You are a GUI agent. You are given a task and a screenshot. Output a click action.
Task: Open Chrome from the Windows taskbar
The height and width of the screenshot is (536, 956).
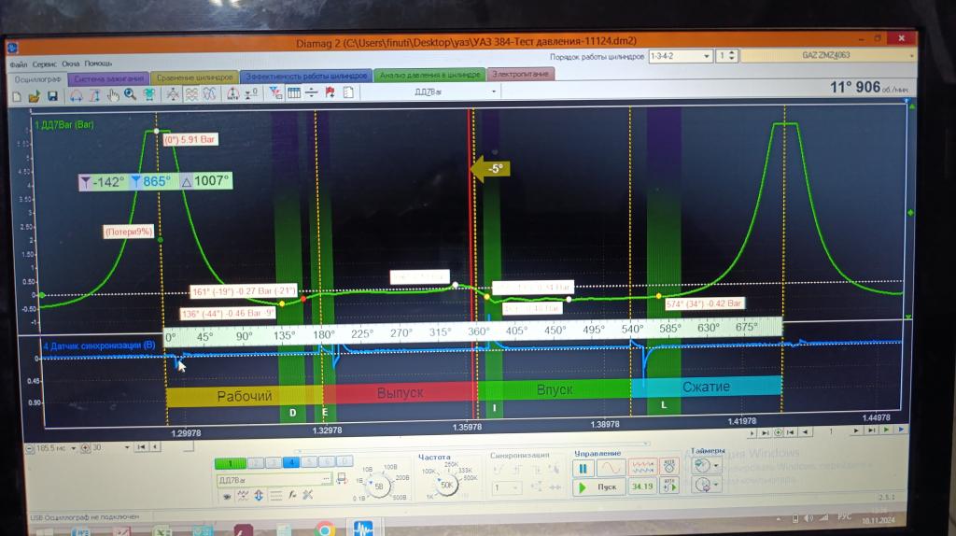[x=324, y=529]
